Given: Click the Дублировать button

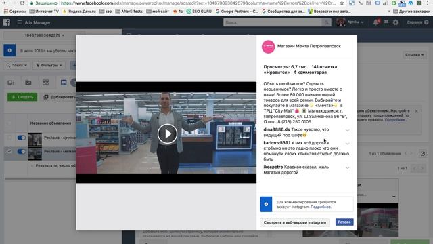Looking at the screenshot, I should click(59, 97).
